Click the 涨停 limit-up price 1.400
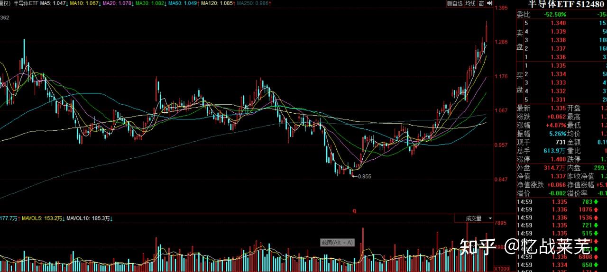 point(558,159)
